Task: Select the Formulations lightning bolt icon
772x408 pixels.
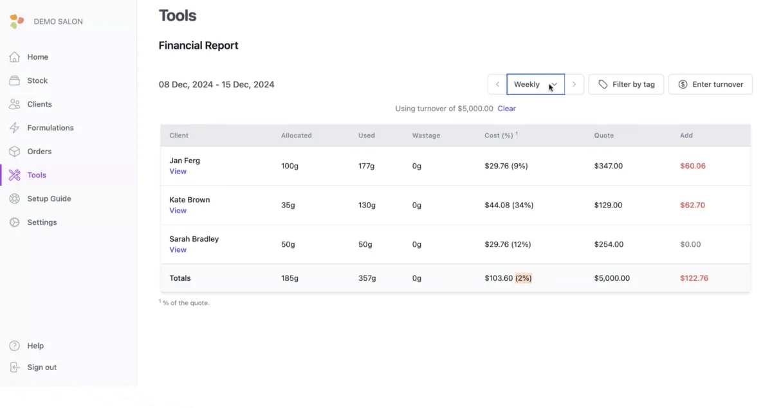Action: 15,128
